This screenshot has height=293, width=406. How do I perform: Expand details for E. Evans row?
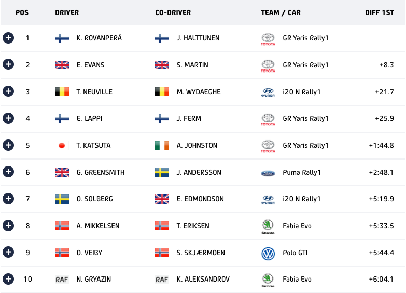tap(8, 65)
